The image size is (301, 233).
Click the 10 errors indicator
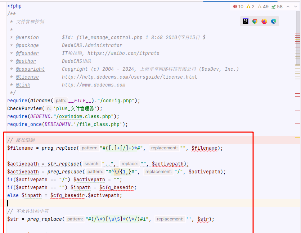pyautogui.click(x=238, y=7)
